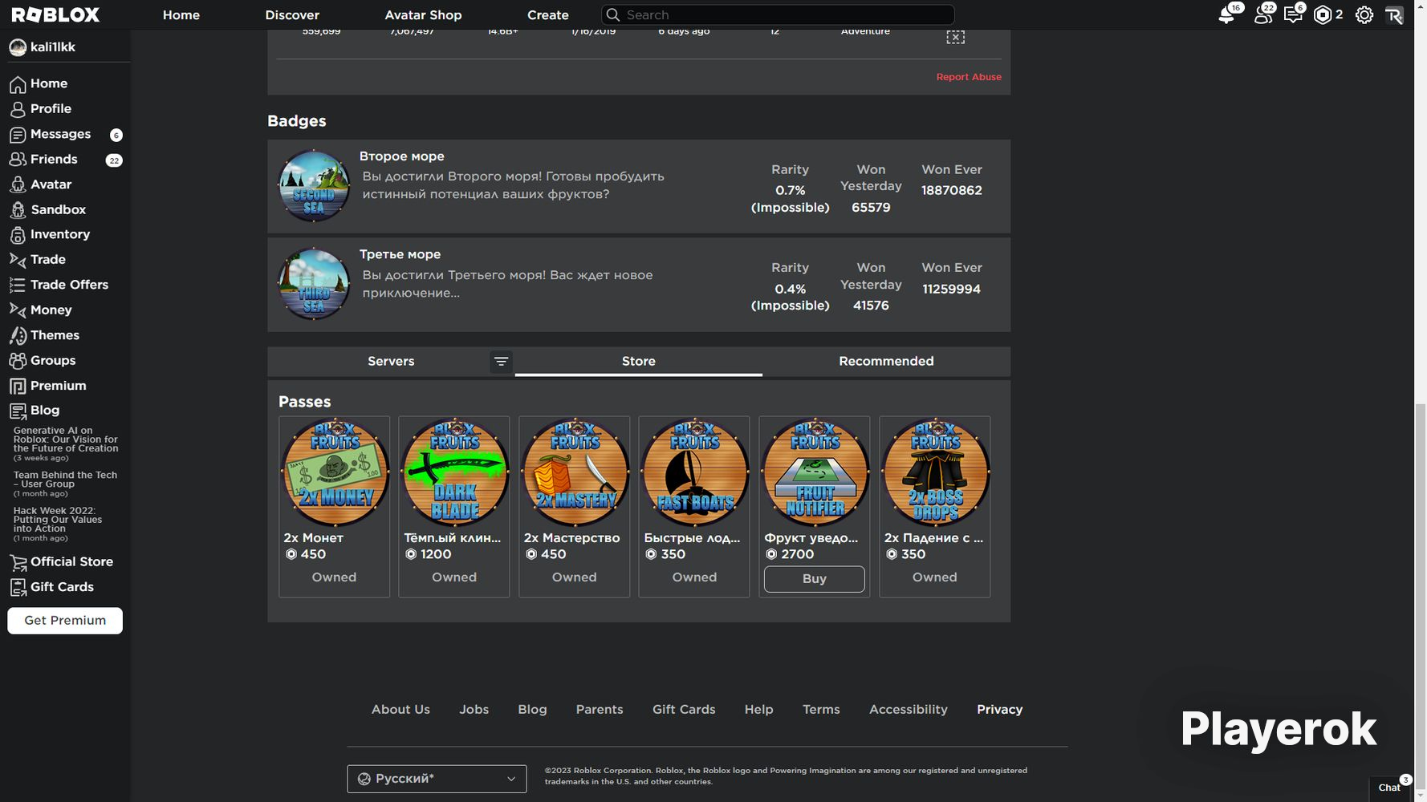Viewport: 1427px width, 802px height.
Task: Click the Roblox logo in top bar
Action: 55,14
